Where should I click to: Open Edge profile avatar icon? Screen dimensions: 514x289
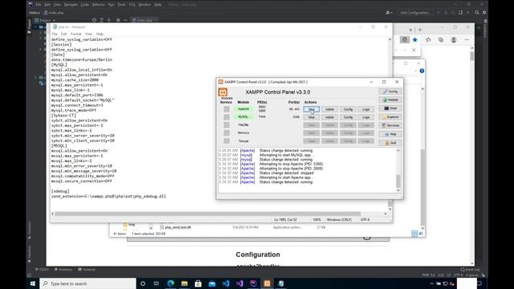pos(454,39)
